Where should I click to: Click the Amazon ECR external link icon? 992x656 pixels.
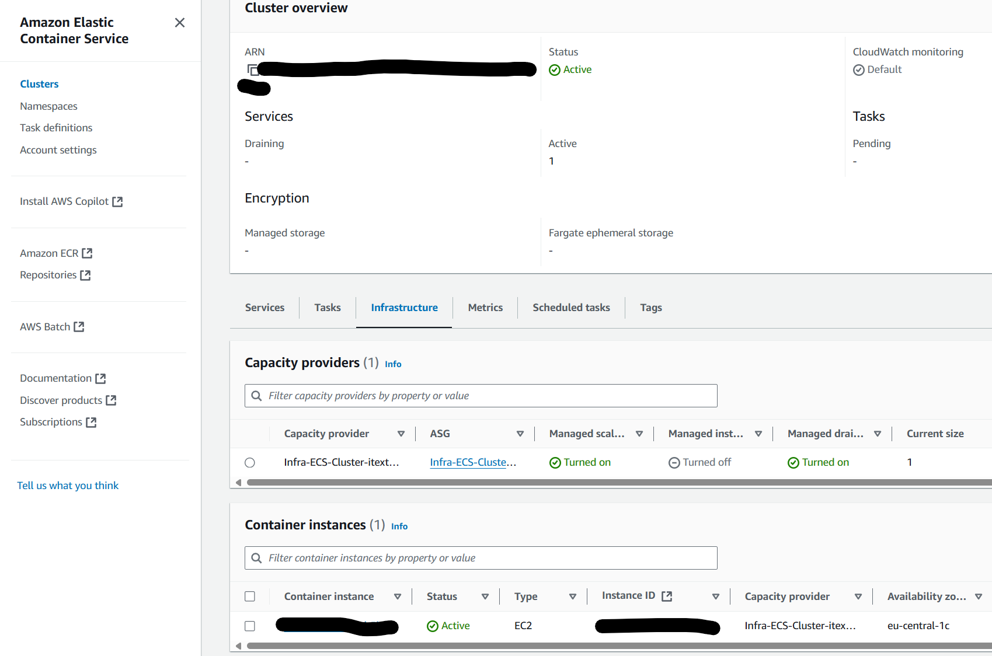pos(87,253)
